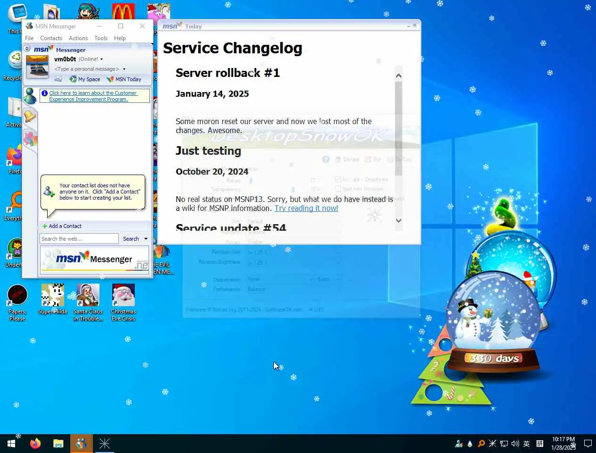Select the Papers, Please desktop icon

[17, 302]
